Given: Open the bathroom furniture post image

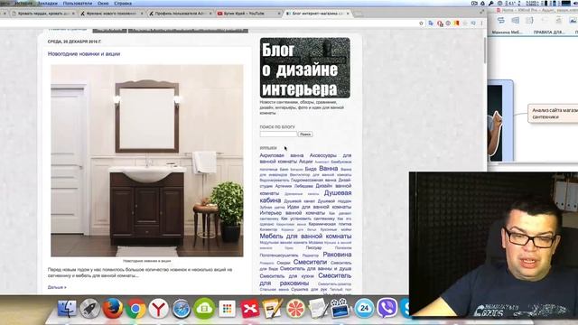Looking at the screenshot, I should (x=147, y=161).
